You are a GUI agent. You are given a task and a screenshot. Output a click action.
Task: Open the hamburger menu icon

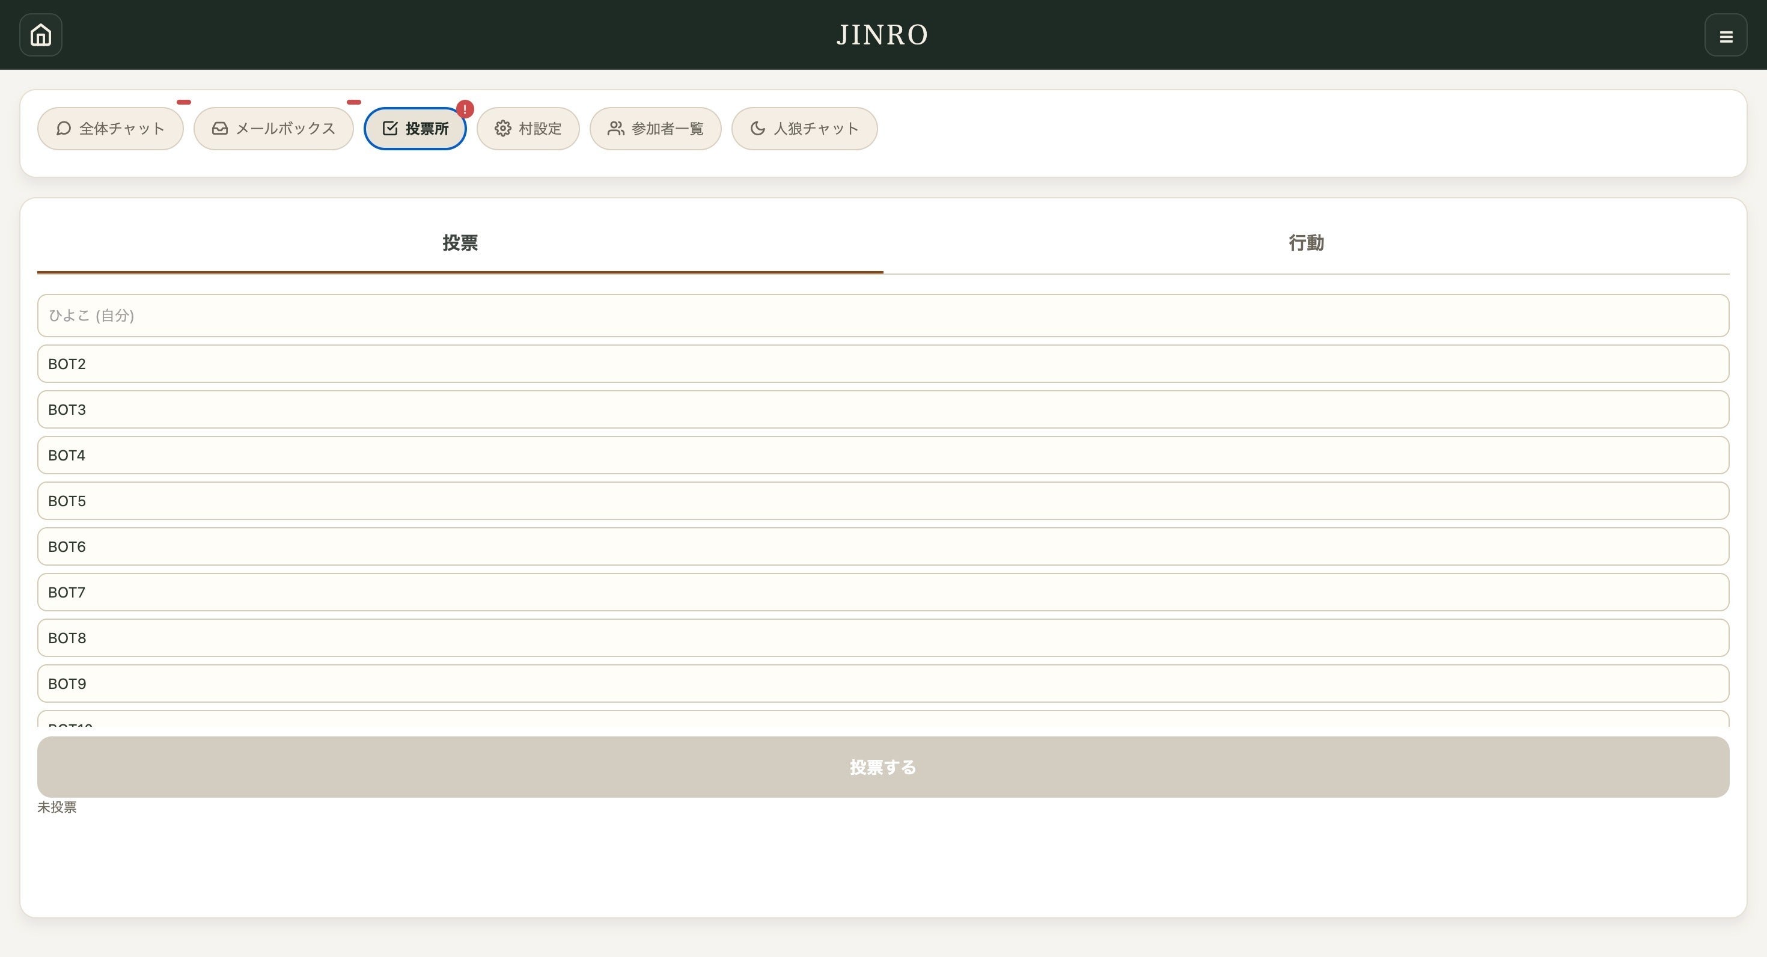click(1725, 35)
